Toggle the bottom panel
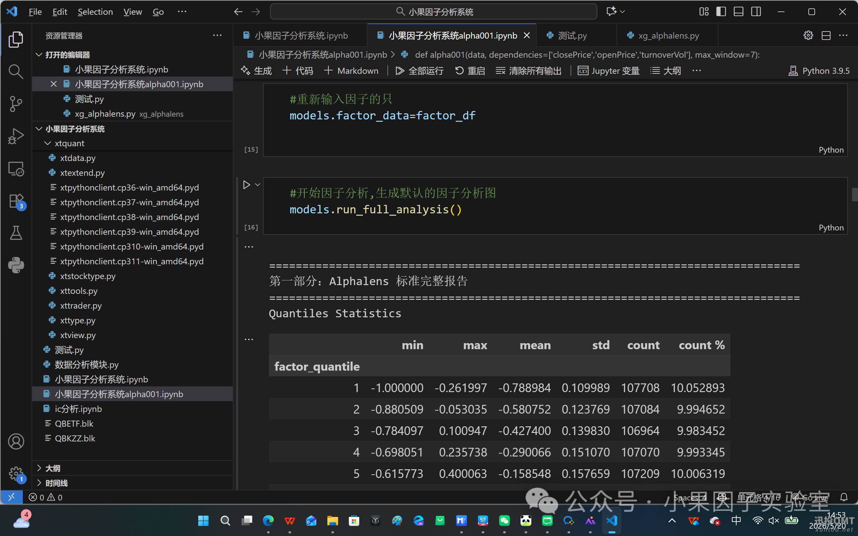 coord(738,12)
